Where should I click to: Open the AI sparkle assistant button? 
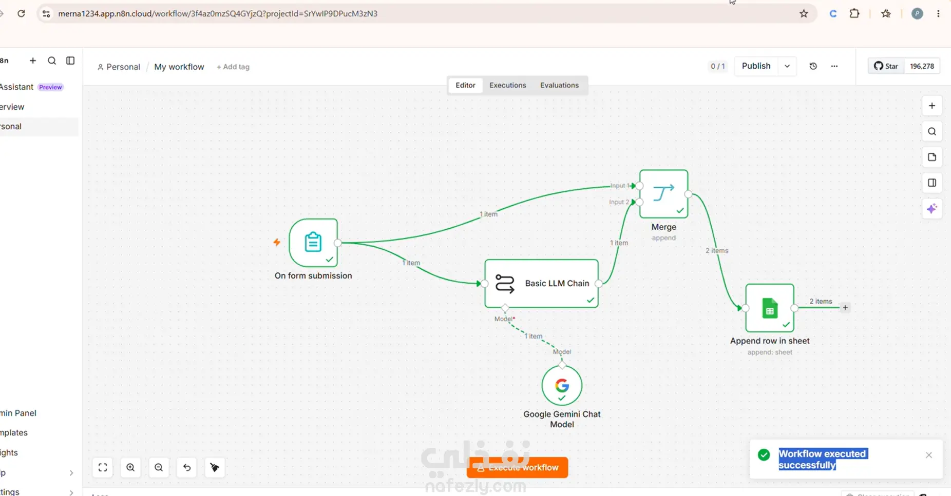coord(932,208)
